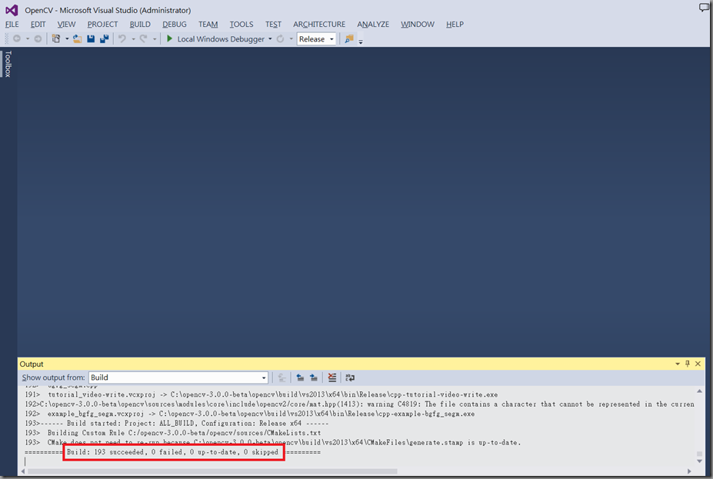Click the Output scroll-right arrow
Screen dimensions: 713x479
coord(689,471)
